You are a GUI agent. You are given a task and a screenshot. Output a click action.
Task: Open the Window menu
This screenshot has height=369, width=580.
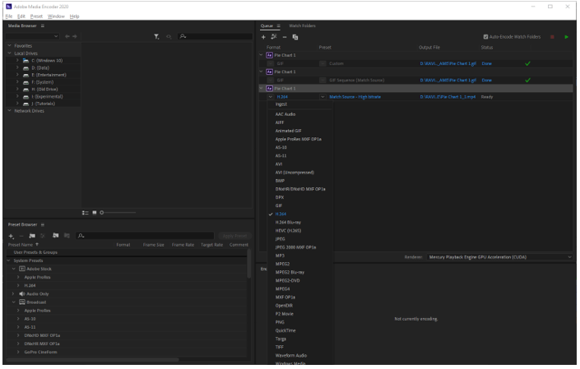click(x=56, y=16)
